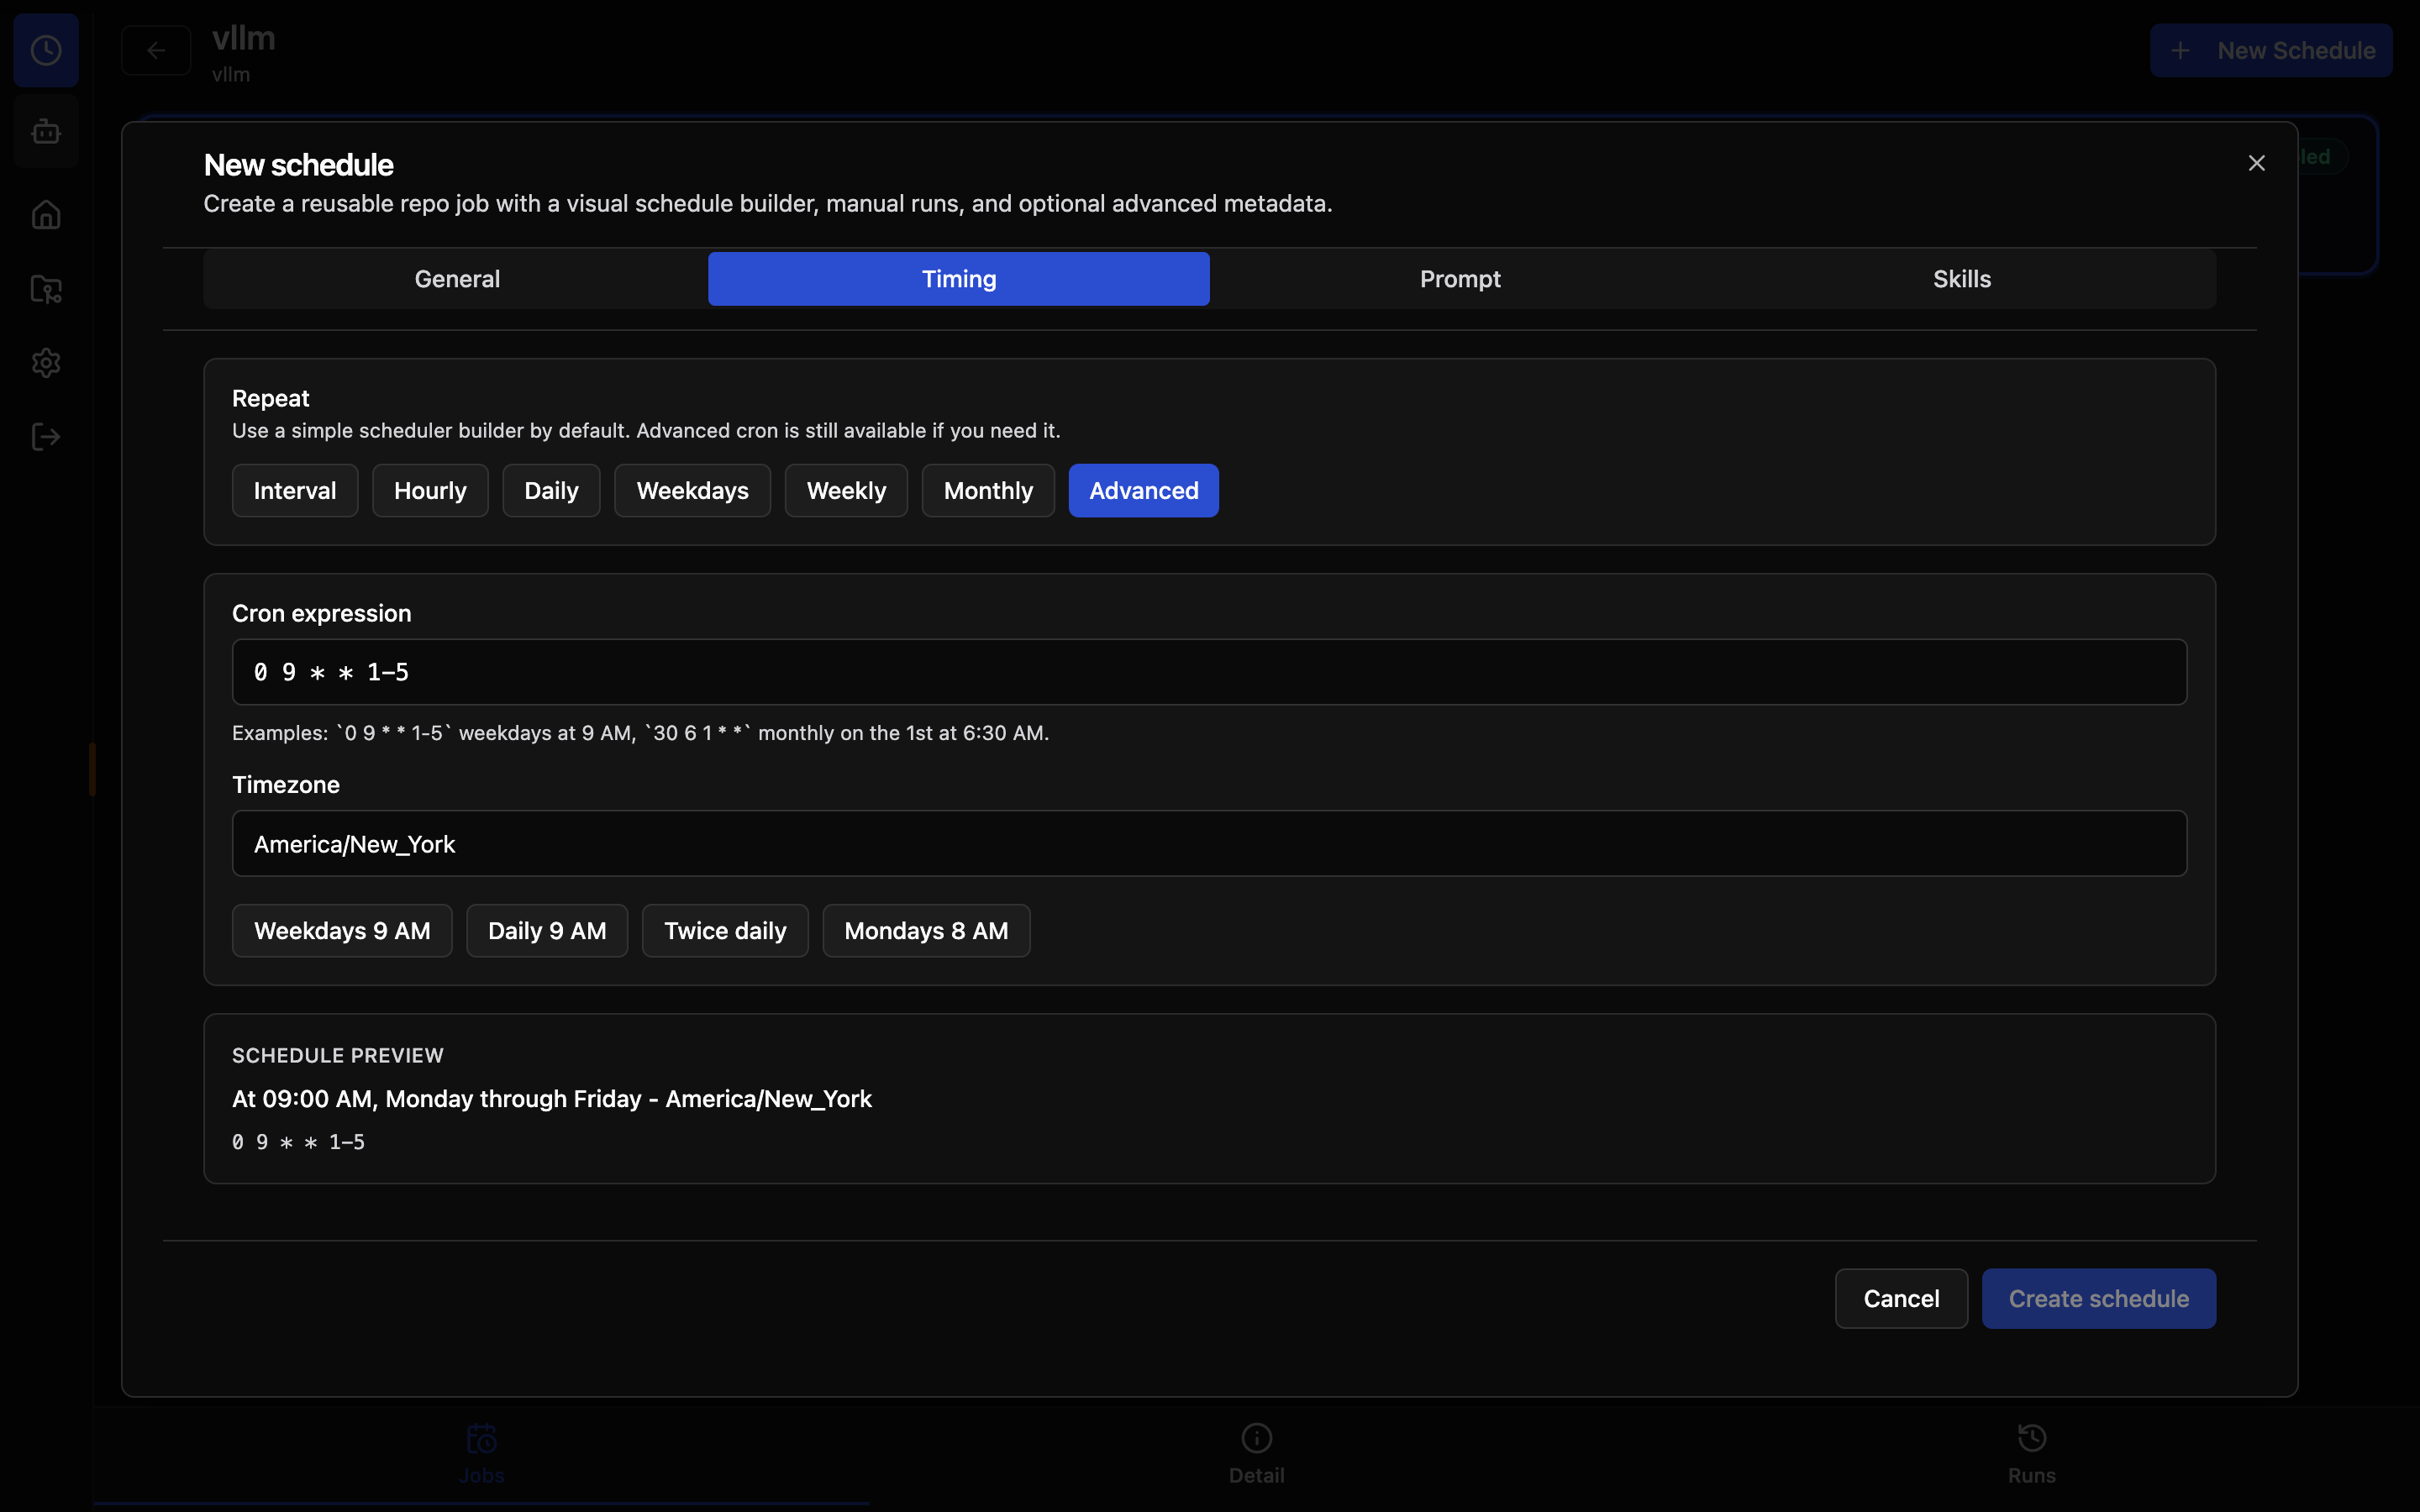
Task: Switch to the Prompt tab
Action: coord(1460,279)
